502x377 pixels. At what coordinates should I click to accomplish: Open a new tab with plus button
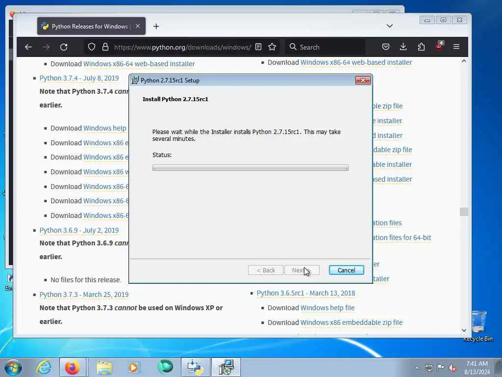[x=156, y=27]
